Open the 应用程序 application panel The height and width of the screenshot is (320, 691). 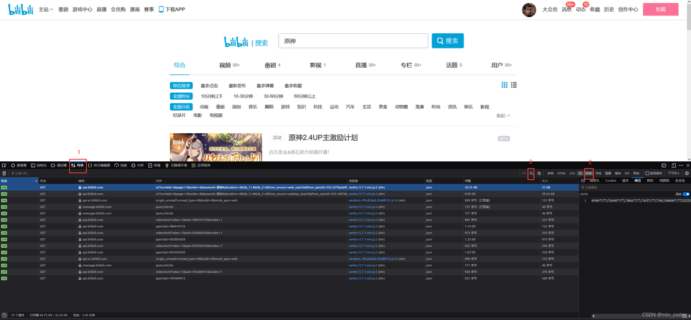(201, 166)
